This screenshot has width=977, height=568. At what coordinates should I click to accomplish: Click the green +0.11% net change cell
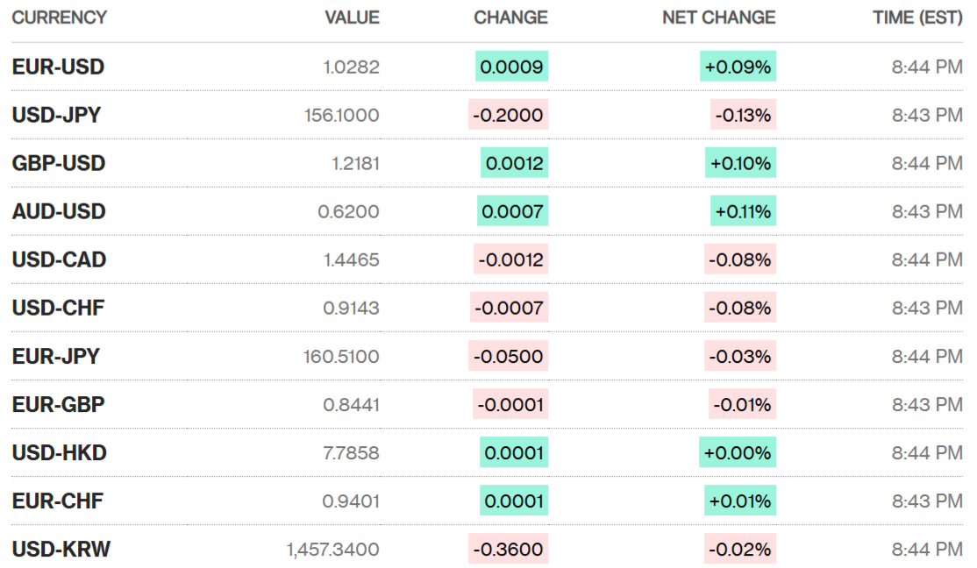click(743, 211)
